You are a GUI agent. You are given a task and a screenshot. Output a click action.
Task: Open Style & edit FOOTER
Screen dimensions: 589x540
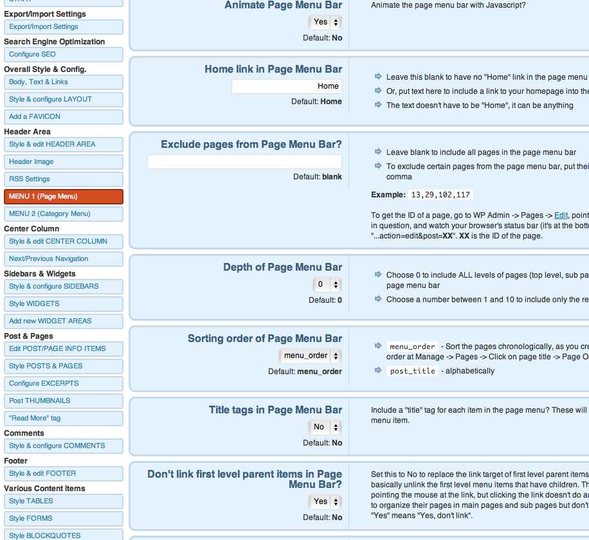64,474
